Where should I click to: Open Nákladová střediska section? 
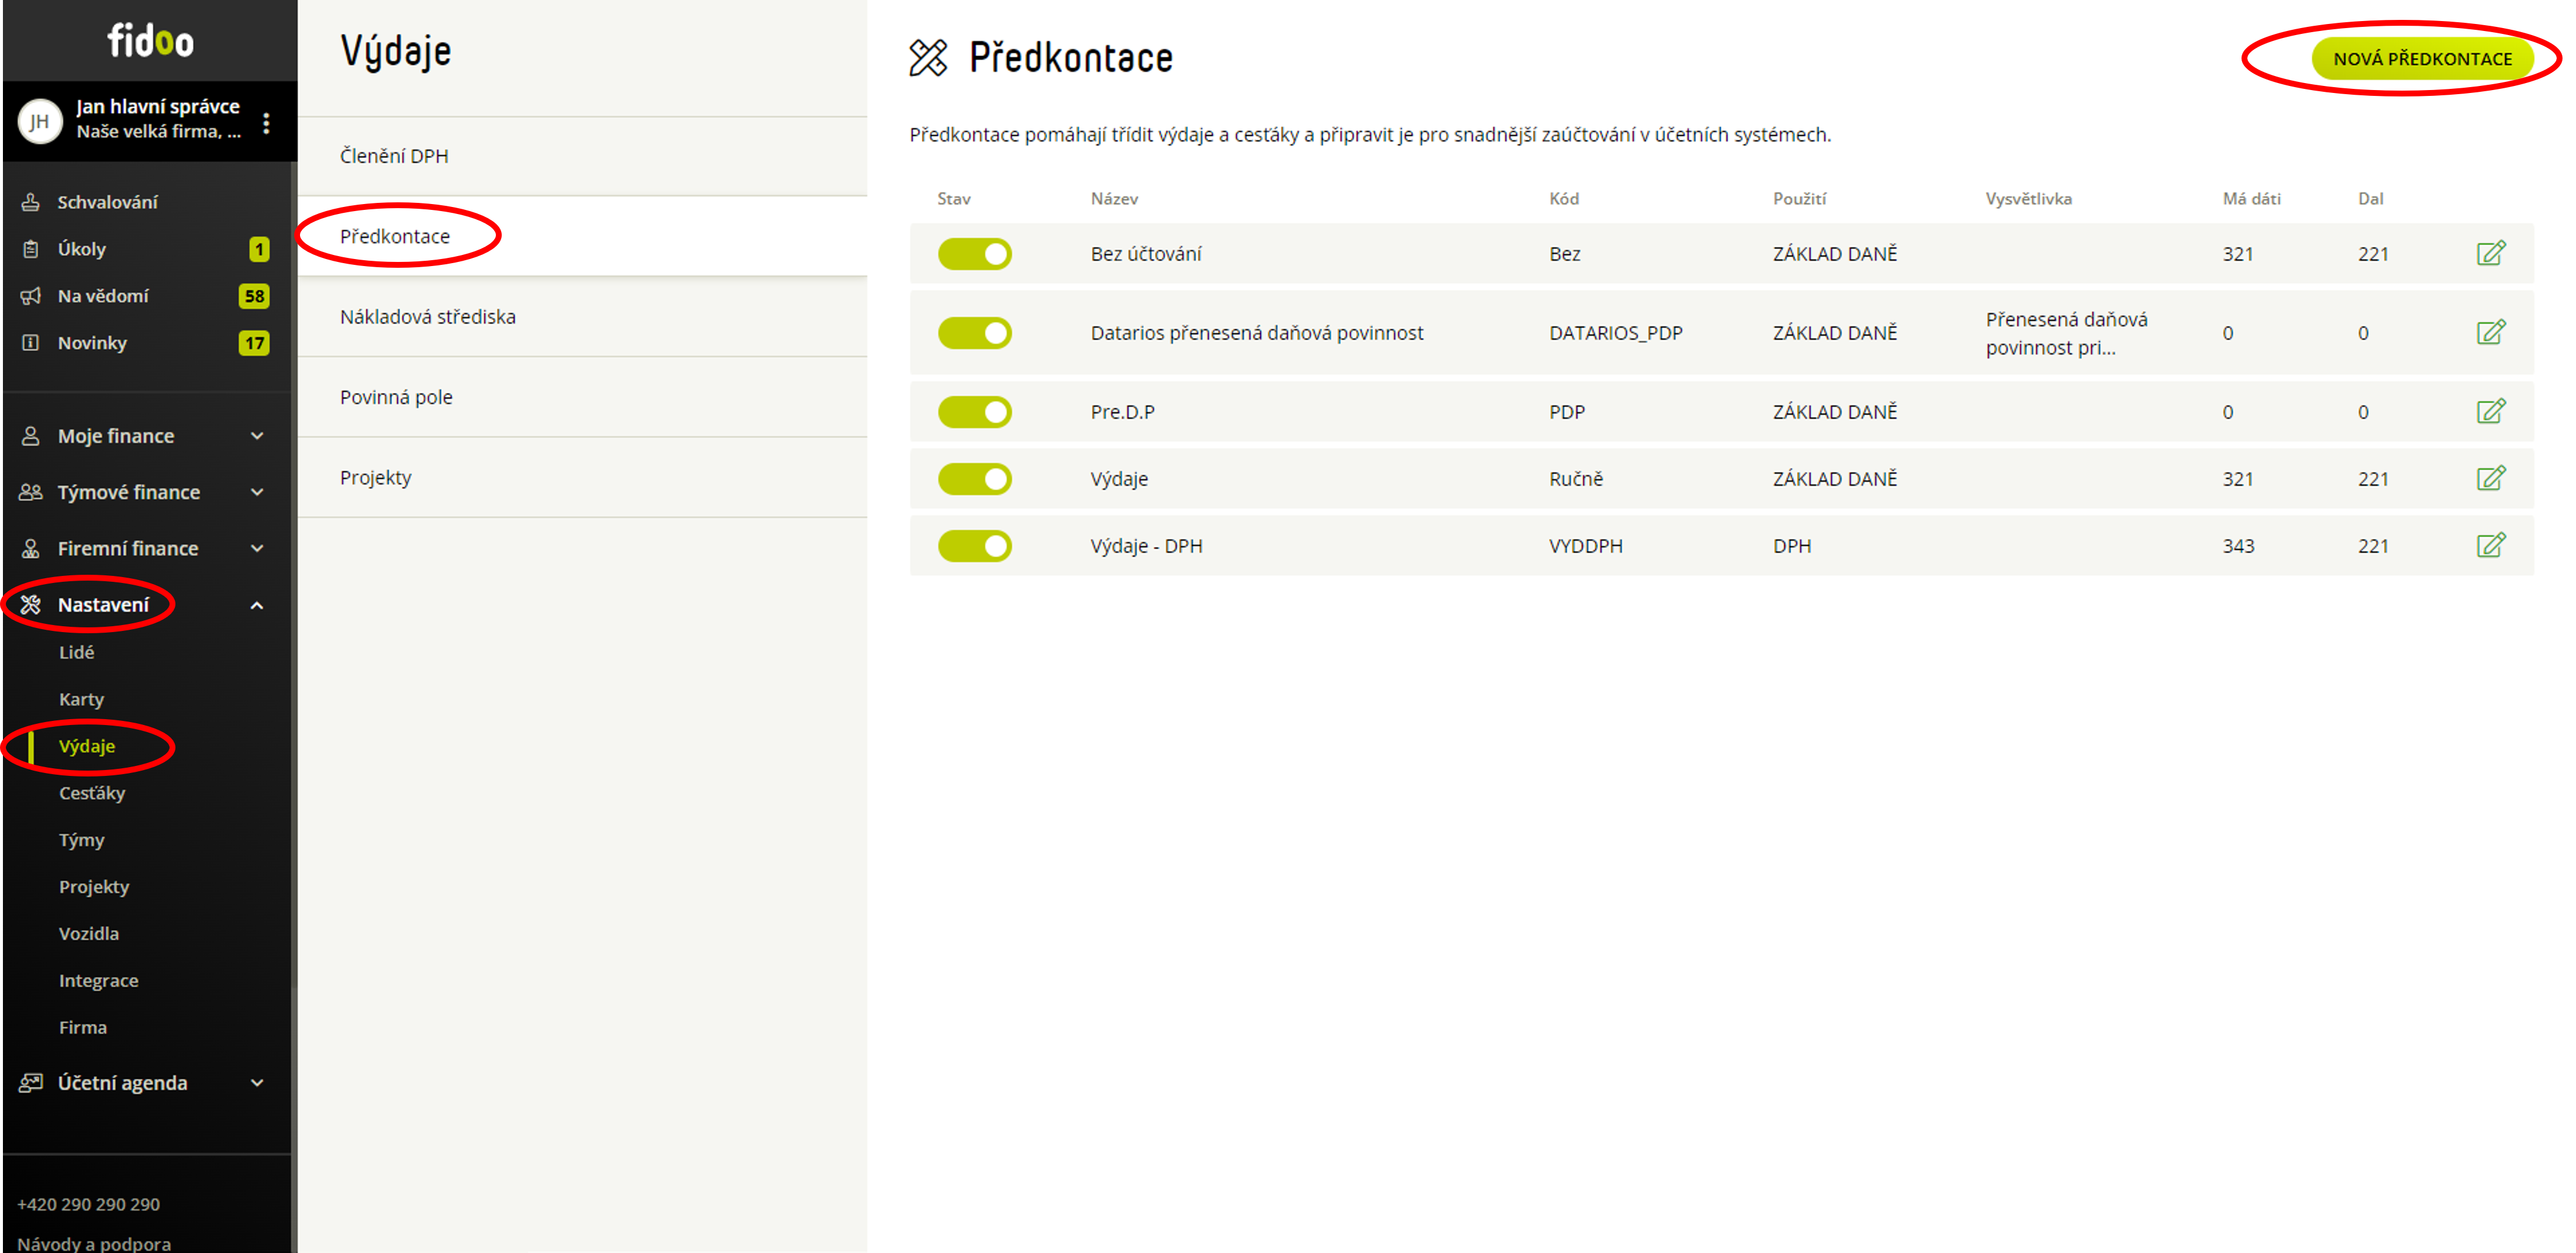pos(582,317)
